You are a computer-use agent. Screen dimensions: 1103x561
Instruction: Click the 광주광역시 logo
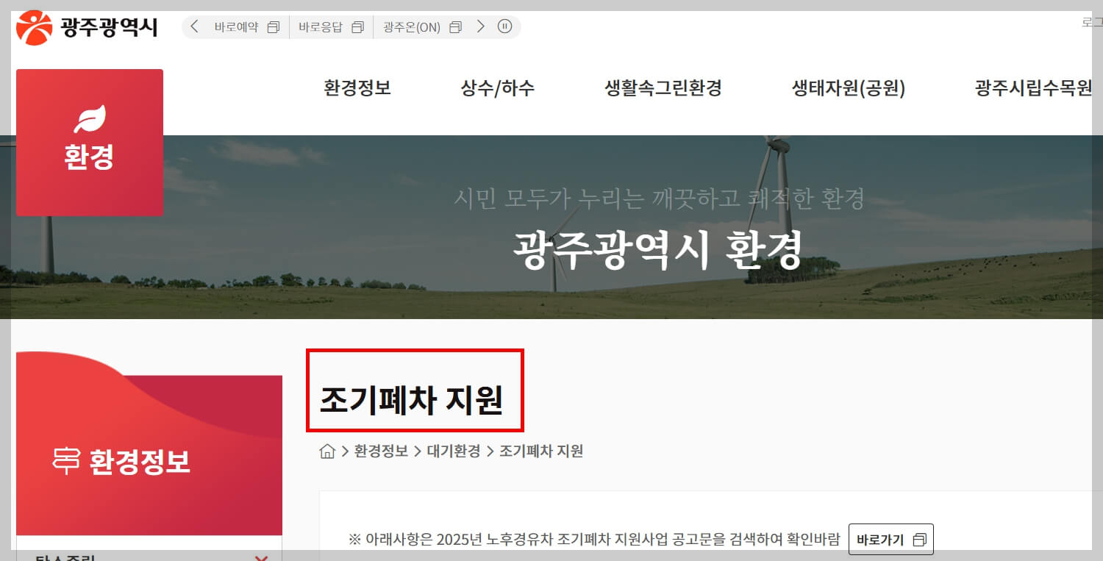click(x=87, y=27)
